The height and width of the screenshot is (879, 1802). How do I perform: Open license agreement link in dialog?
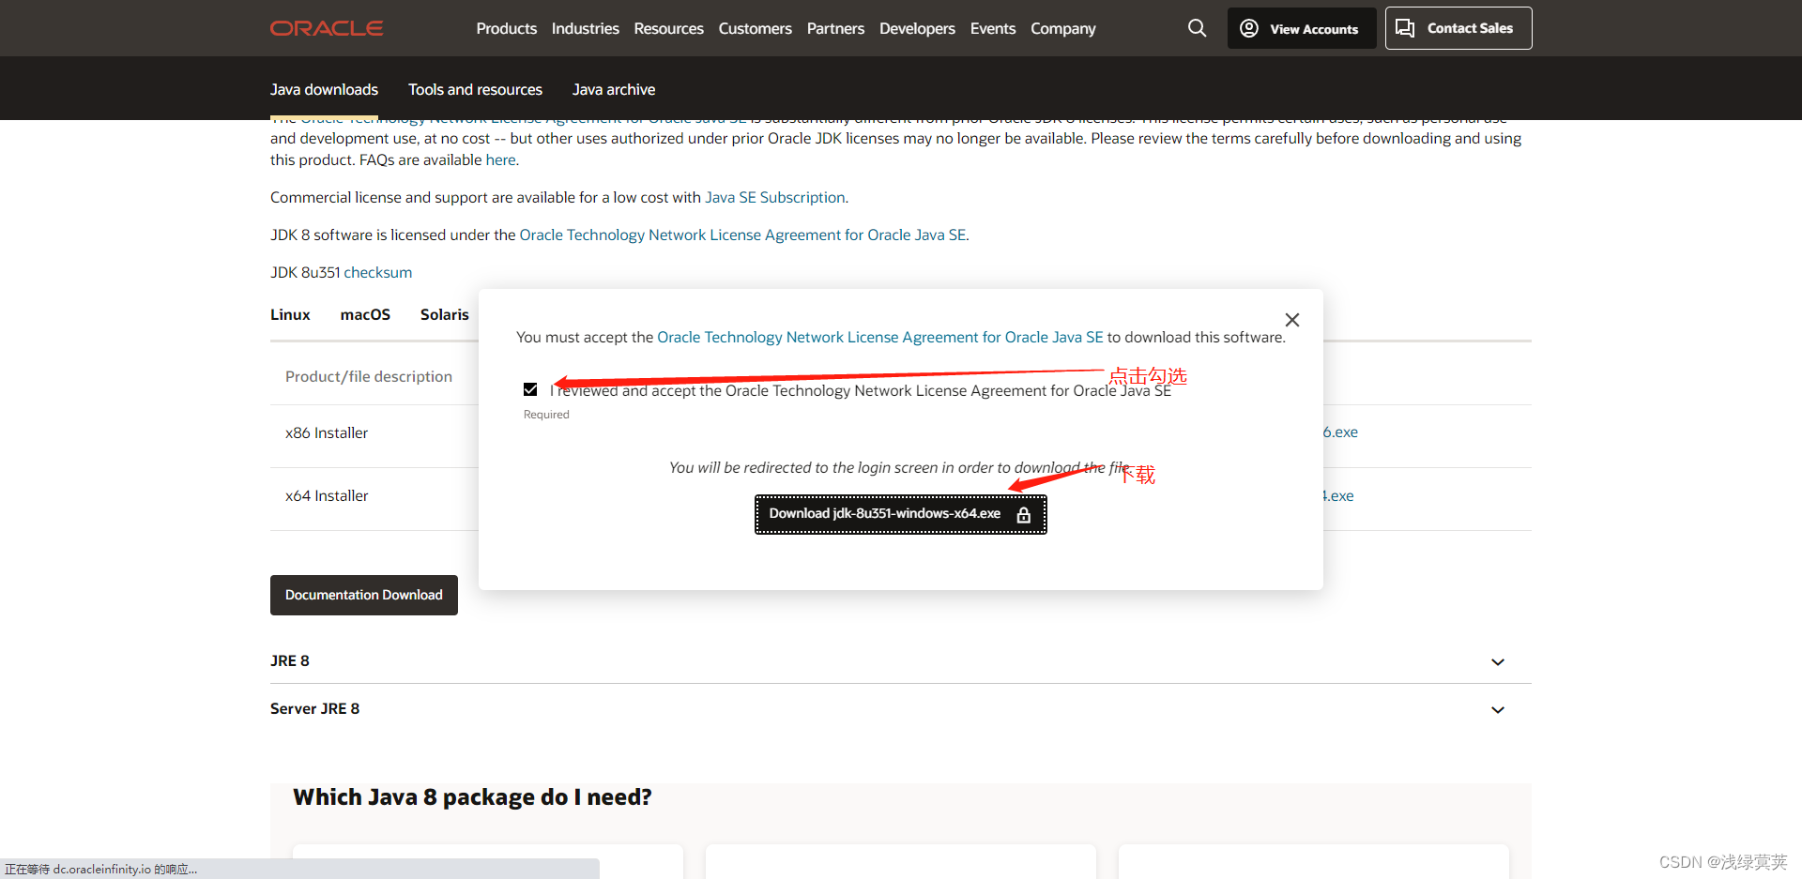880,337
